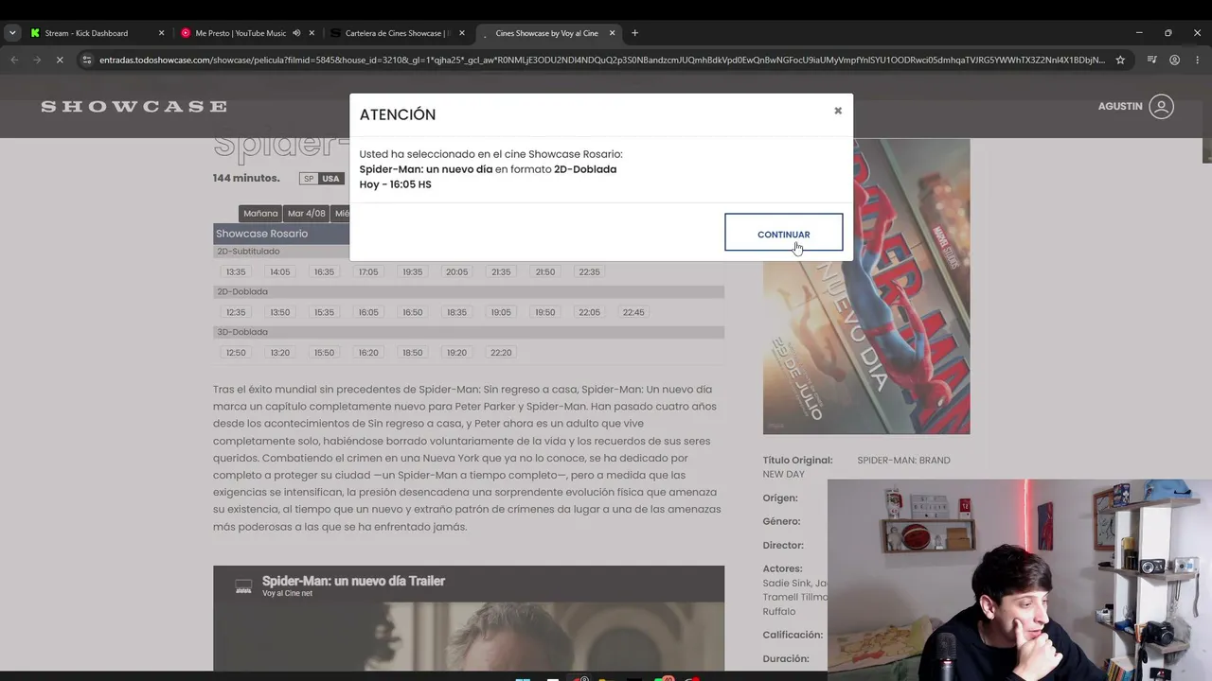
Task: Select the 15:50 3D-Doblada showtime
Action: 324,353
